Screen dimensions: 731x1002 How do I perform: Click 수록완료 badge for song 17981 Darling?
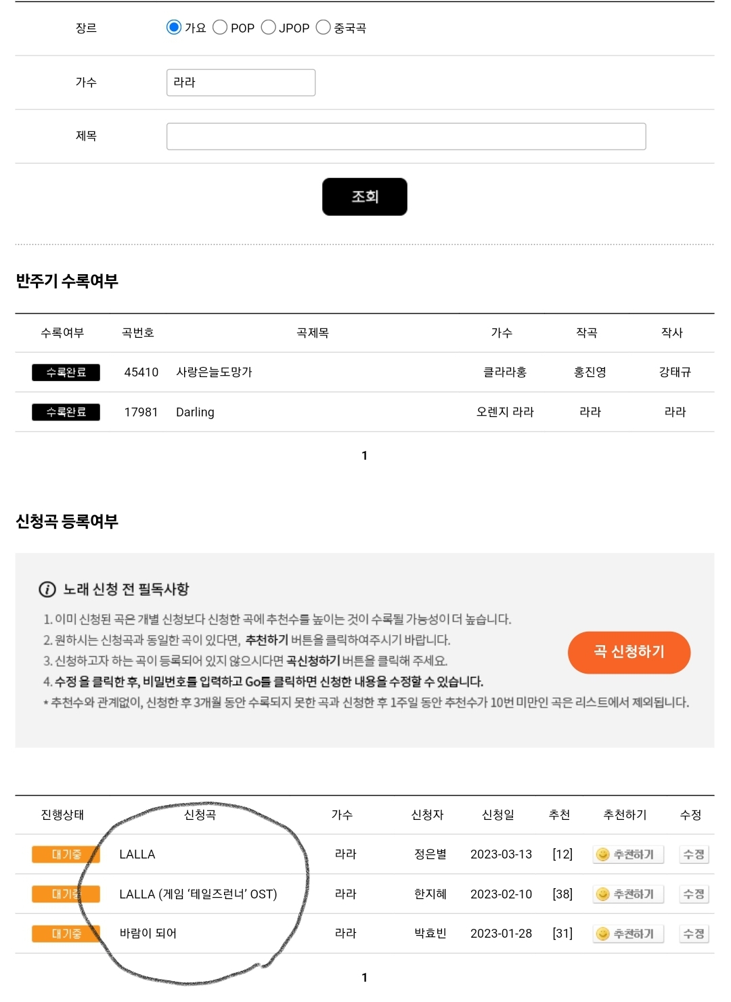tap(66, 412)
